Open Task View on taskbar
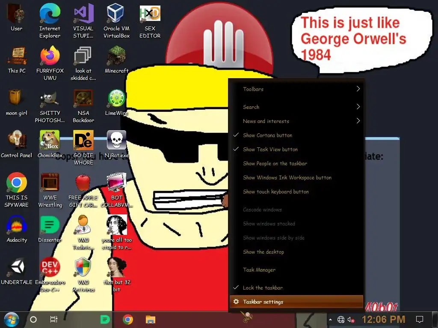This screenshot has width=438, height=328. click(x=53, y=319)
